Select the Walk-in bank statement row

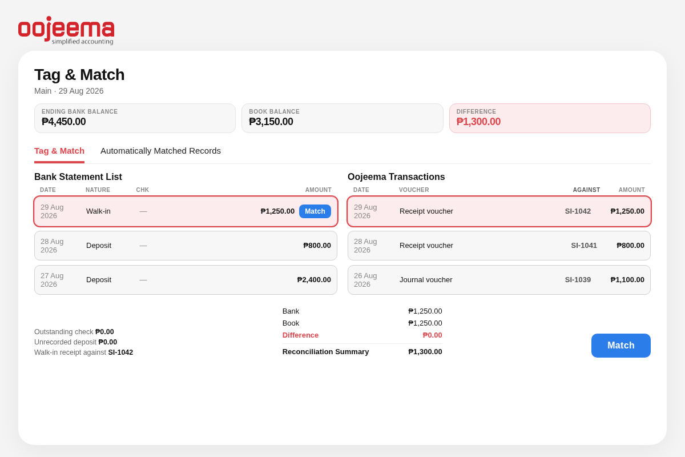(186, 211)
